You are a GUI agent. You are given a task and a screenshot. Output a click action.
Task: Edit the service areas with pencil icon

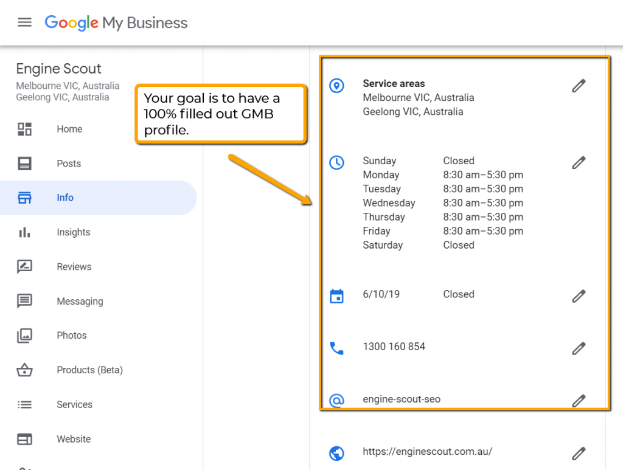[x=579, y=86]
